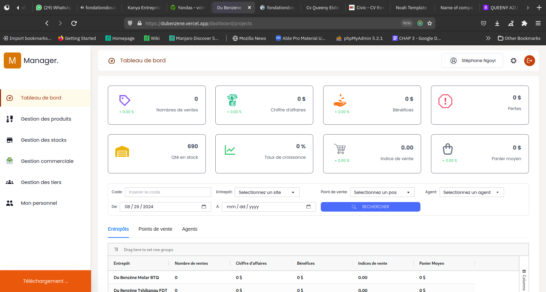This screenshot has height=292, width=546.
Task: Expand the Agent selection dropdown
Action: (x=471, y=193)
